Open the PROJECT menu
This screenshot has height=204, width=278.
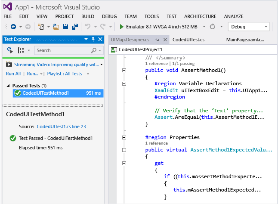tap(65, 16)
